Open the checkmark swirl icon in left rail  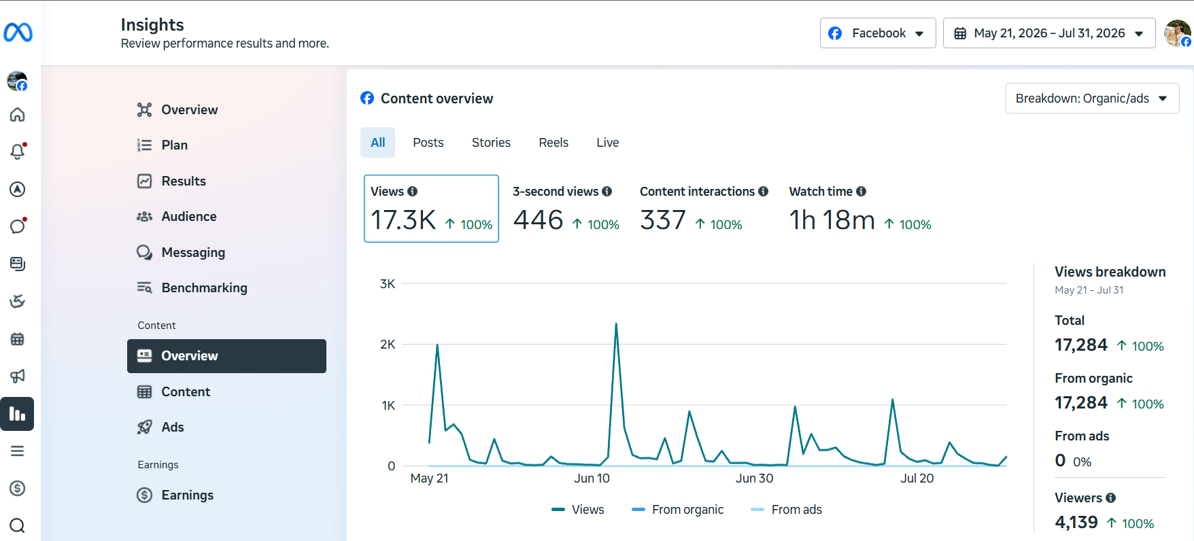18,301
